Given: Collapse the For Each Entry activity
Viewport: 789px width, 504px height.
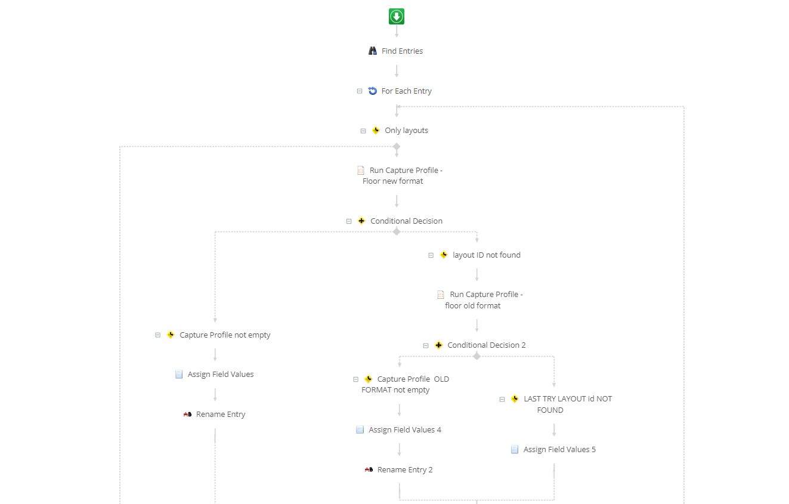Looking at the screenshot, I should click(x=360, y=91).
